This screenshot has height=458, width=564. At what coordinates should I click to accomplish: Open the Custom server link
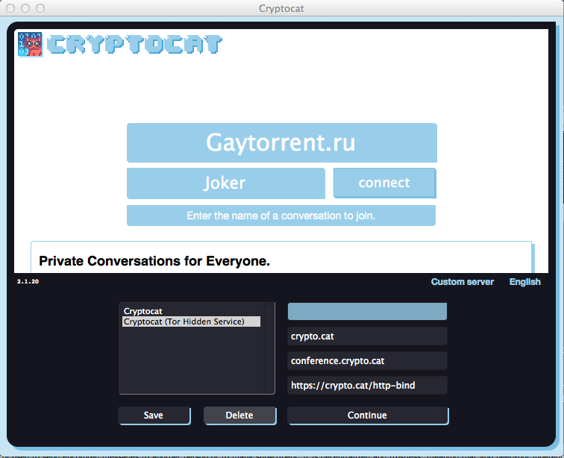pos(462,282)
